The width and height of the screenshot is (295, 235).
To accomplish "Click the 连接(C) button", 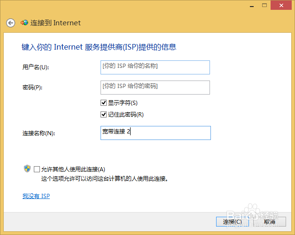I will click(233, 222).
